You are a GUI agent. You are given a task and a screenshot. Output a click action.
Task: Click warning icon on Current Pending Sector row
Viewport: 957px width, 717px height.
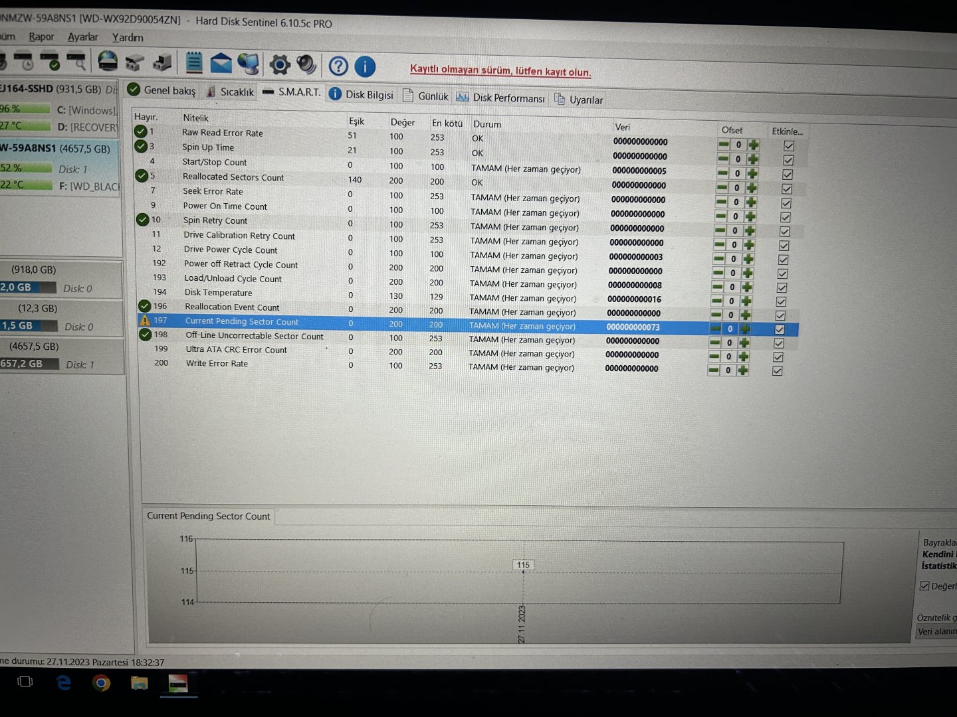[x=145, y=320]
